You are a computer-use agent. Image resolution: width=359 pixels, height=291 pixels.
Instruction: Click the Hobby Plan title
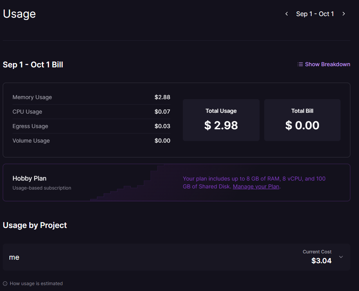[29, 178]
